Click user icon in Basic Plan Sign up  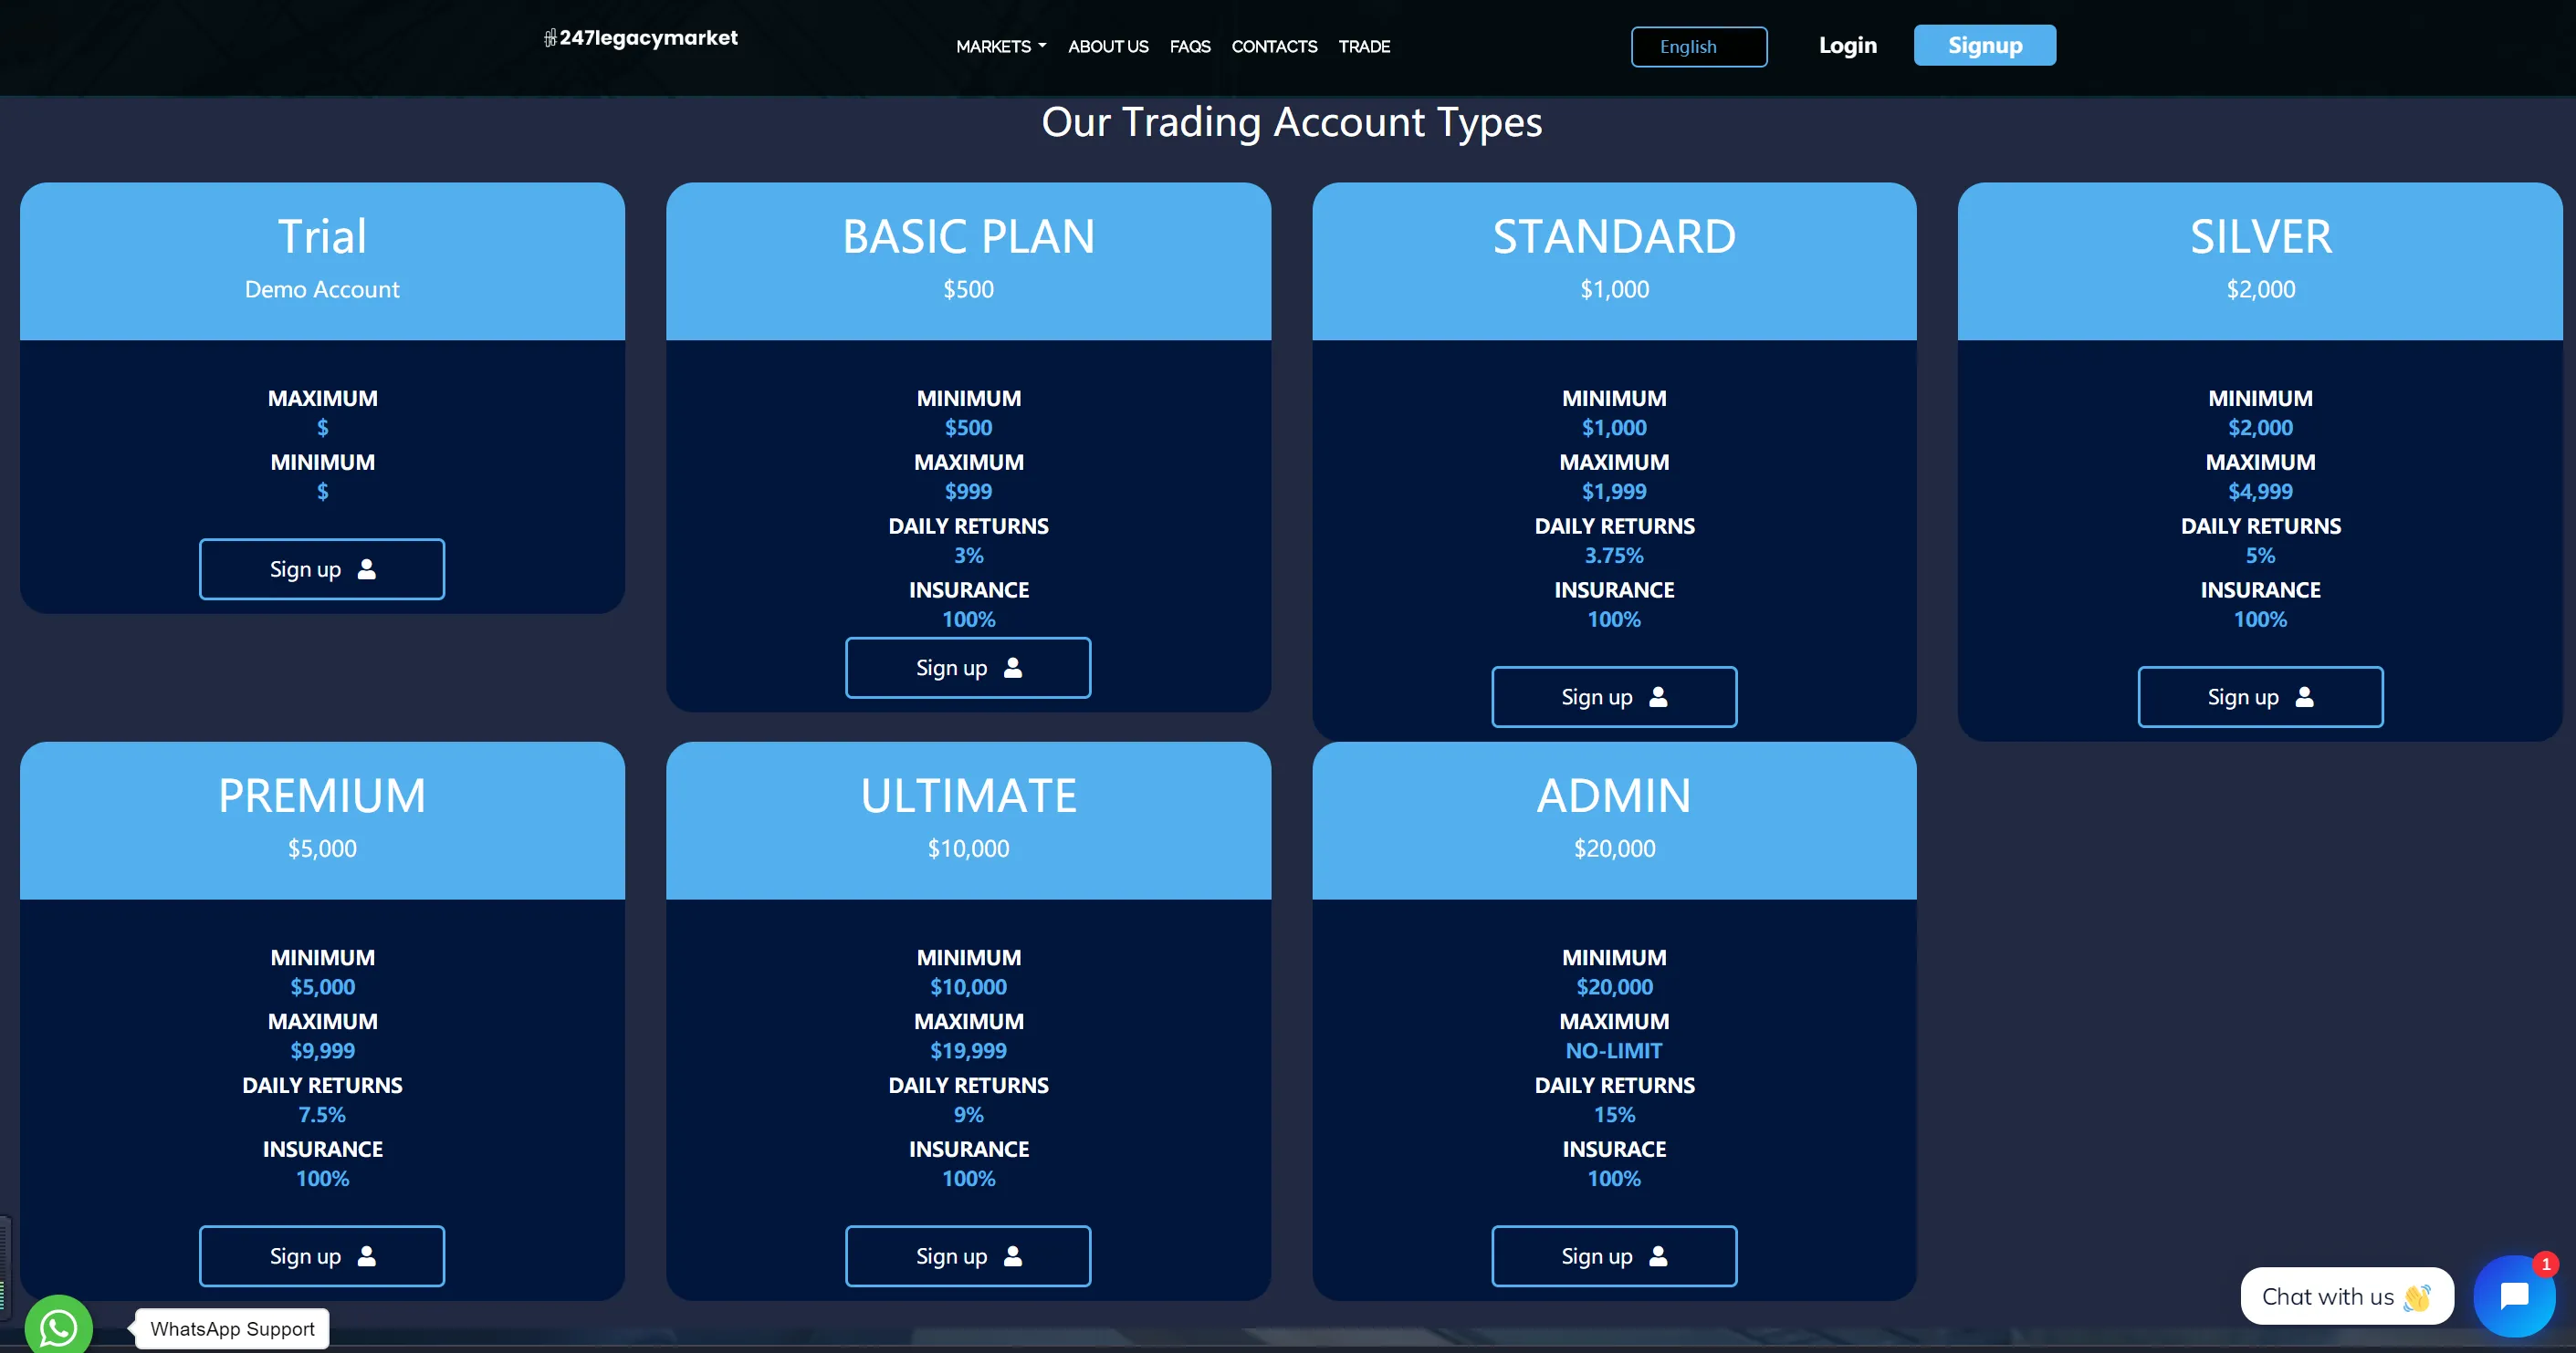click(1013, 668)
